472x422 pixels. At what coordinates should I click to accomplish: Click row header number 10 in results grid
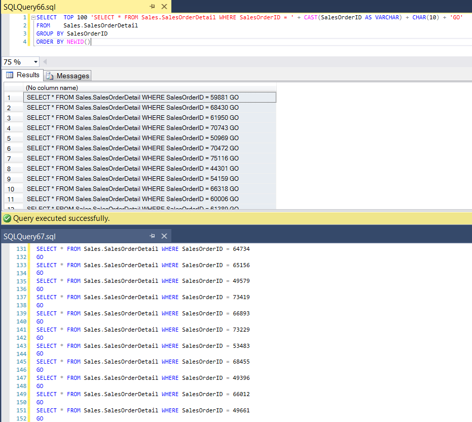point(14,189)
